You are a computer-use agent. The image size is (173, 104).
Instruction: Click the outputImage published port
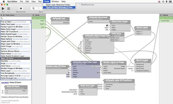click(165, 21)
